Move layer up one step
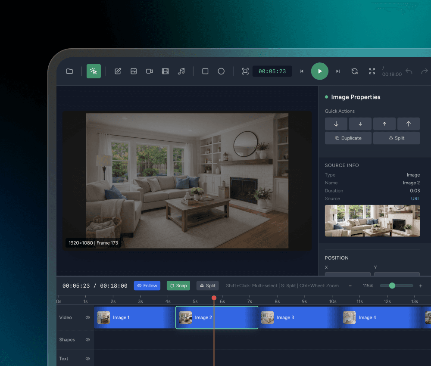The image size is (431, 366). click(x=384, y=124)
